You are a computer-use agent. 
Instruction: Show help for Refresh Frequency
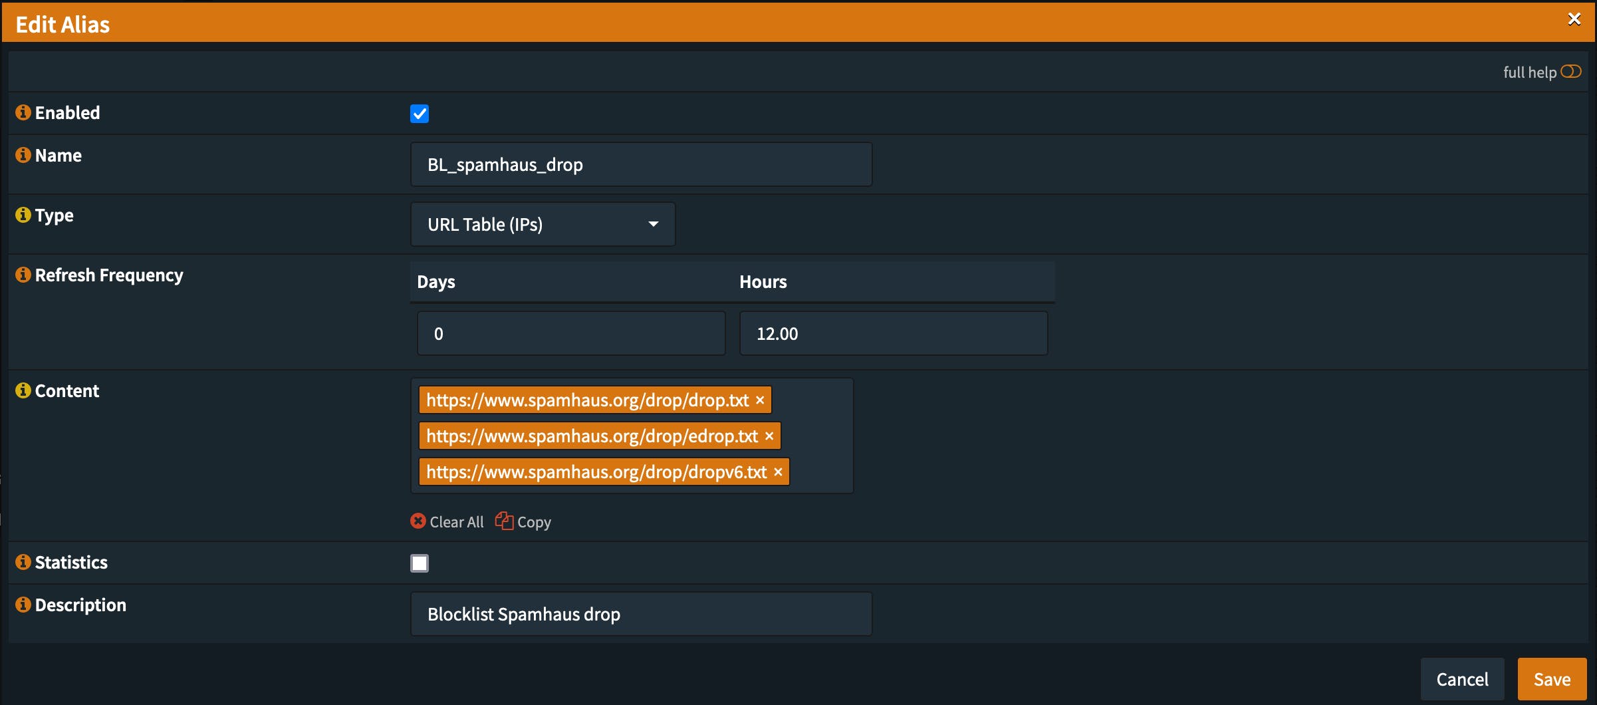coord(23,275)
